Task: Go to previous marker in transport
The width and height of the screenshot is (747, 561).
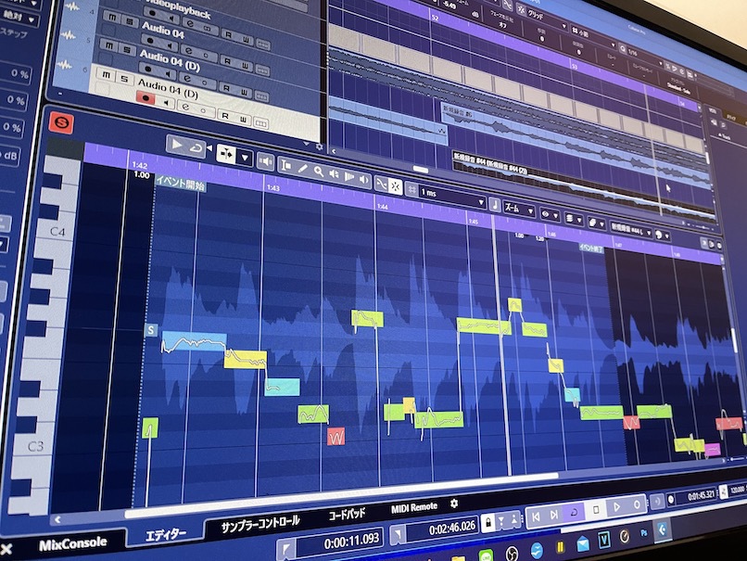Action: [536, 516]
